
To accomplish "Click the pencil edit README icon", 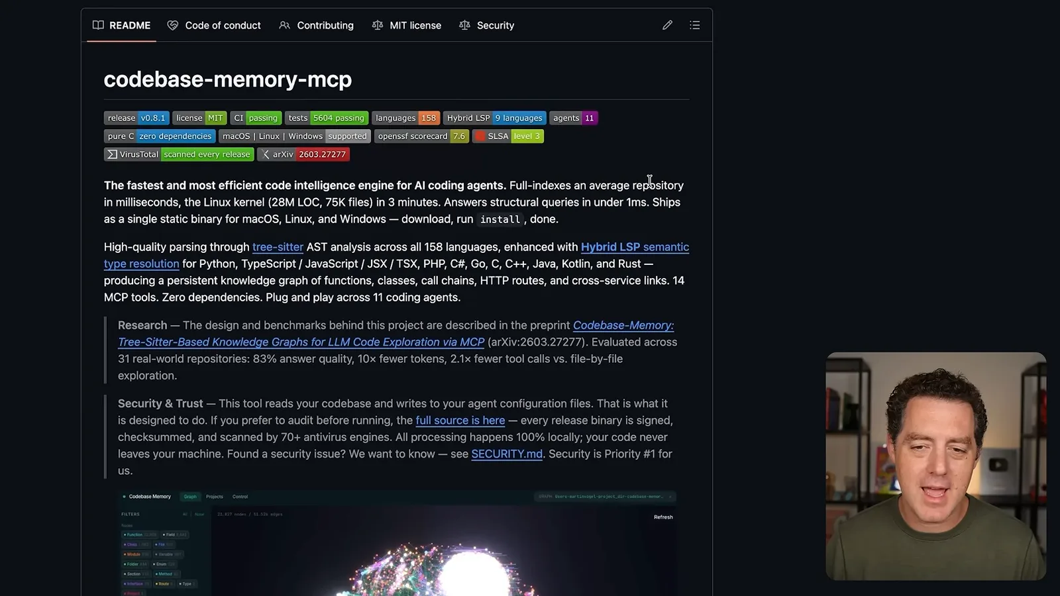I will click(667, 25).
